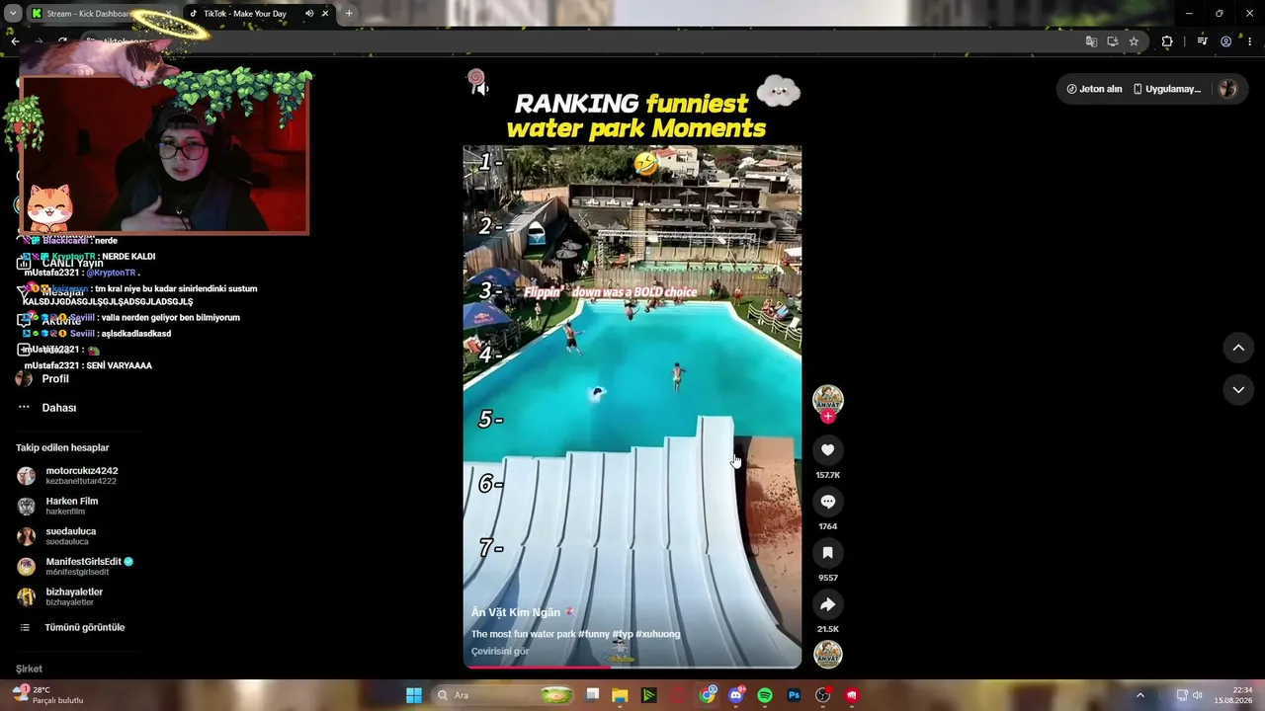Click 'Jeton alın' to get coins
This screenshot has height=711, width=1265.
click(1094, 89)
